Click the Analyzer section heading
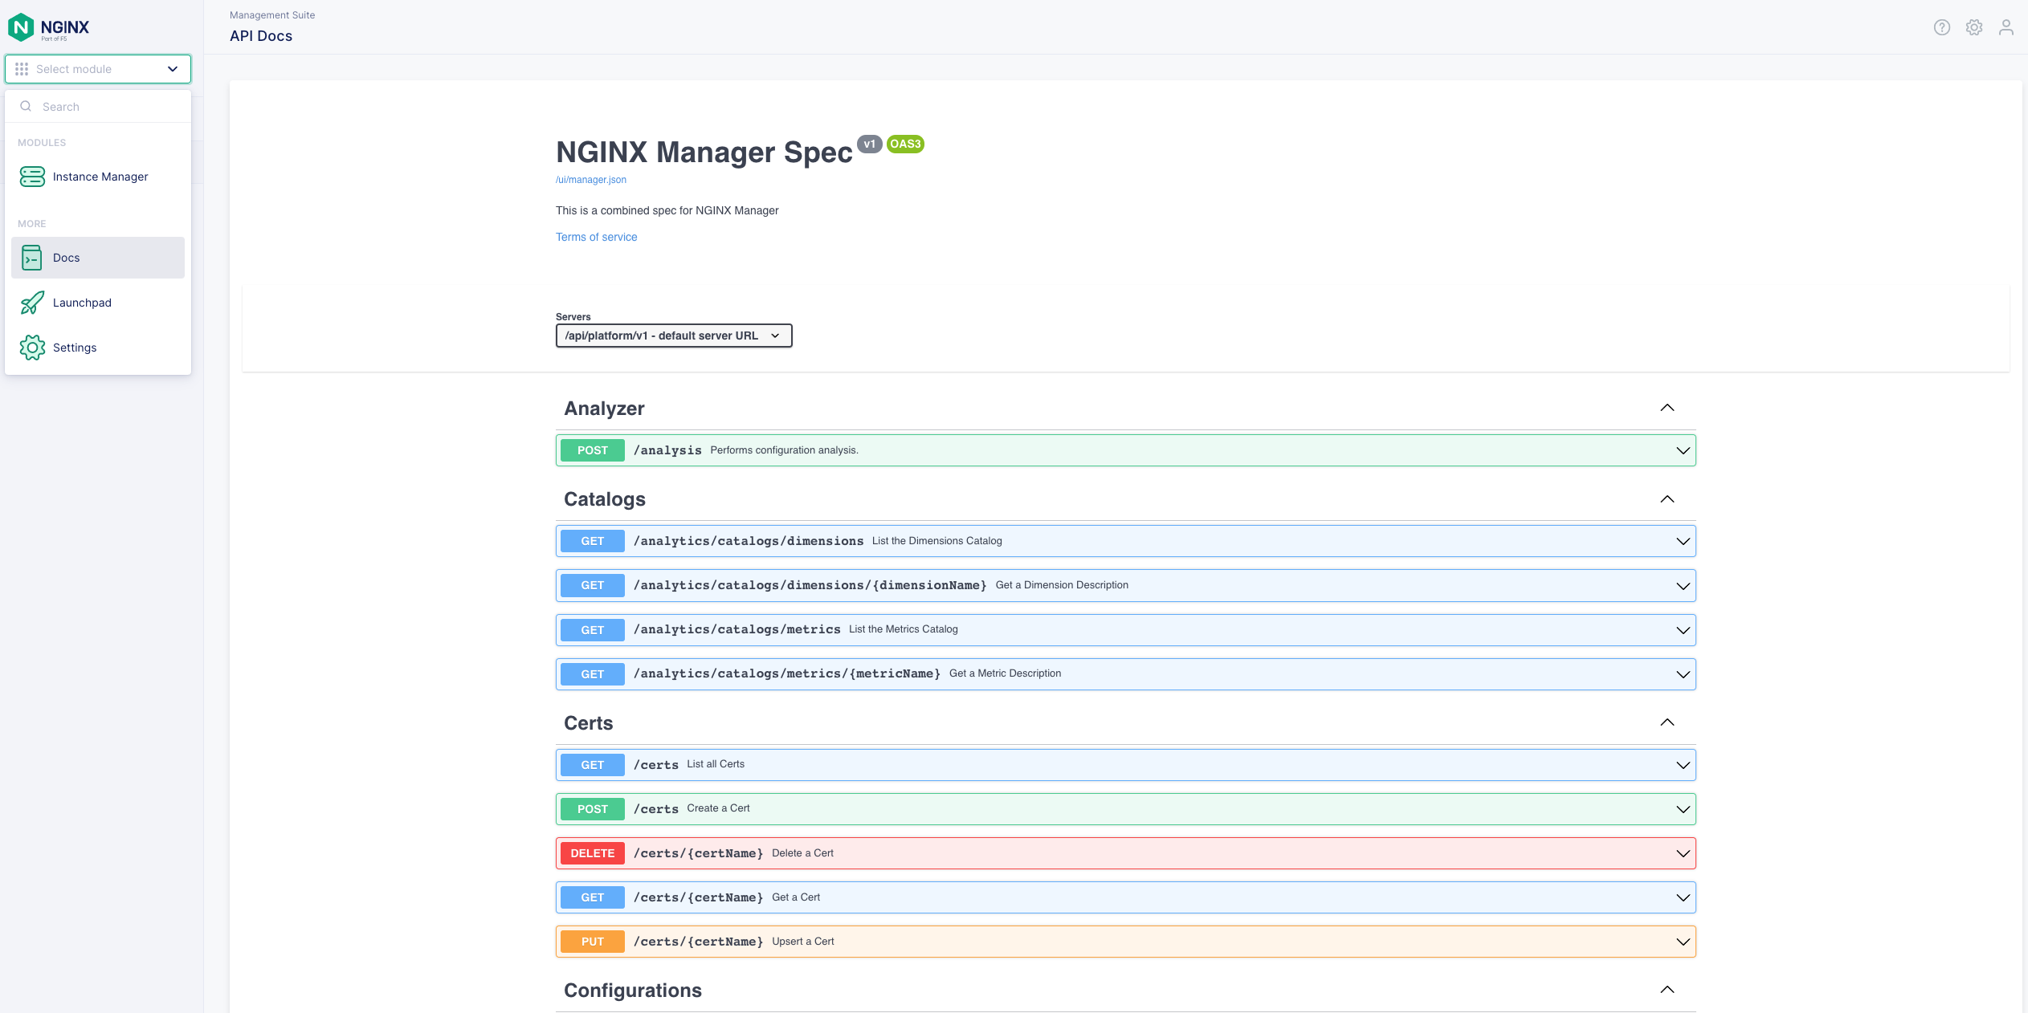Screen dimensions: 2028x1013 coord(604,409)
